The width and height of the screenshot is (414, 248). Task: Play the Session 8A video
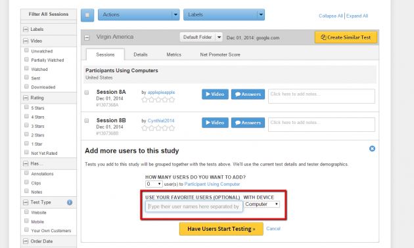click(215, 94)
